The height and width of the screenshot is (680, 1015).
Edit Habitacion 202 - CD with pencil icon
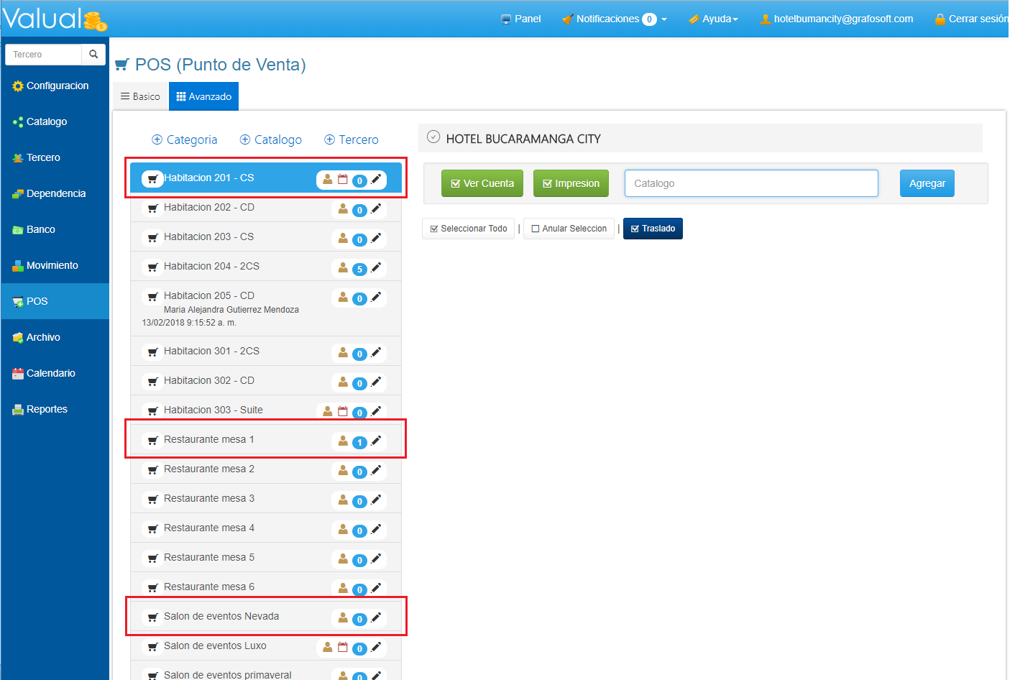tap(376, 208)
